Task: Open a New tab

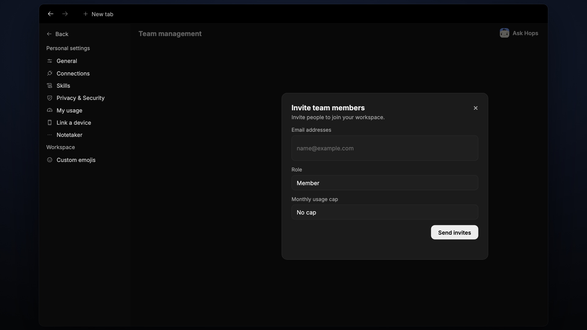Action: 98,14
